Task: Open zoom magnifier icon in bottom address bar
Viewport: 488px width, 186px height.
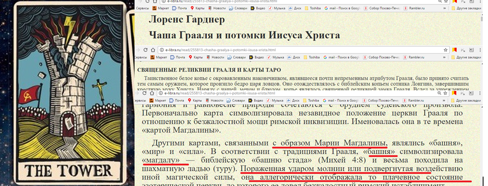Action: pyautogui.click(x=439, y=93)
